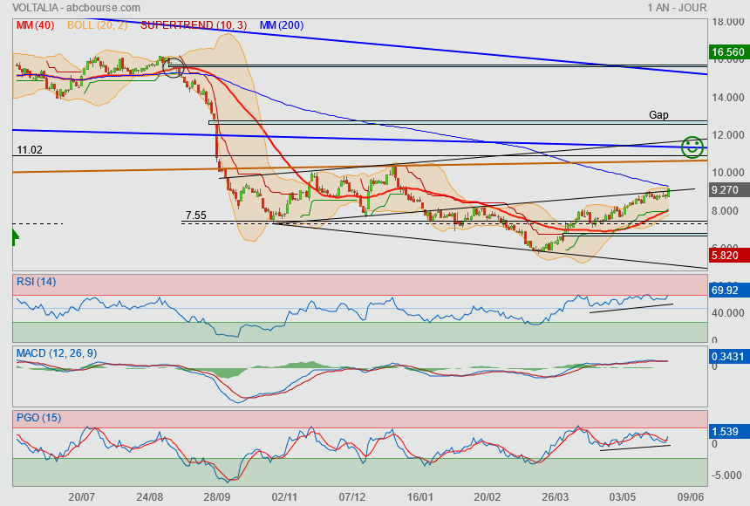This screenshot has width=750, height=506.
Task: Click the 26/03 date axis label
Action: [555, 497]
